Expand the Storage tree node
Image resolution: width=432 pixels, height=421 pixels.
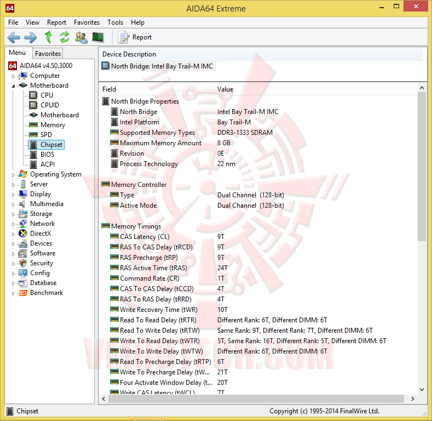coord(13,214)
